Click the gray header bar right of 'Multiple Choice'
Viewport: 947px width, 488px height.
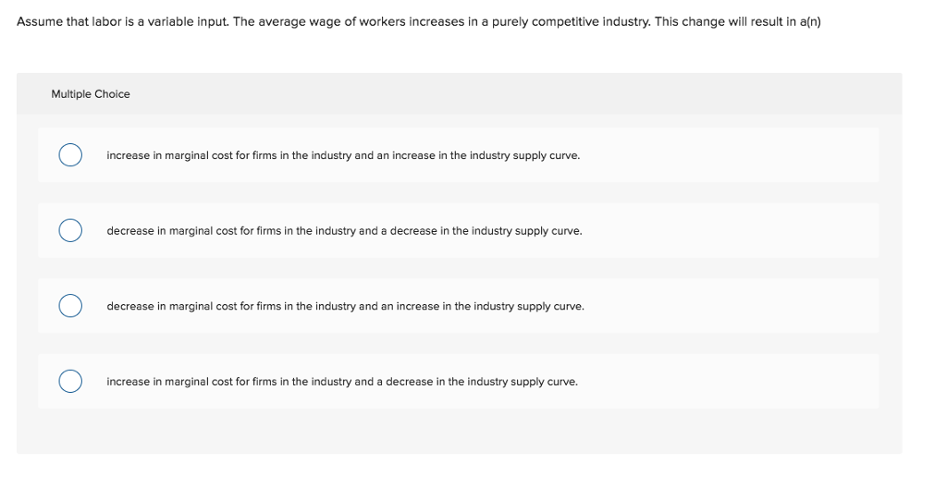(518, 94)
